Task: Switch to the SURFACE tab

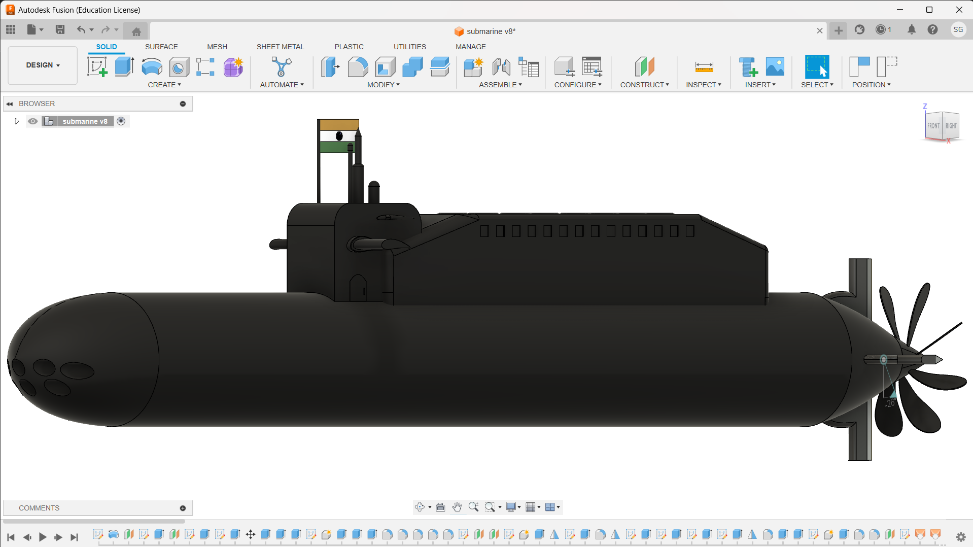Action: [161, 47]
